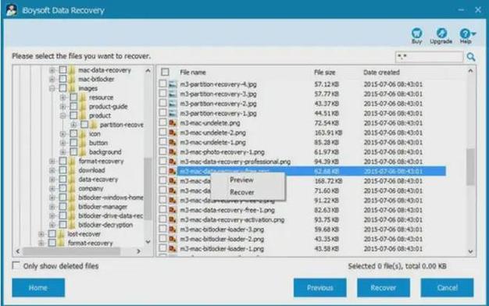Click the file list vertical scrollbar thumb
Viewport: 489px width, 306px height.
click(x=470, y=167)
